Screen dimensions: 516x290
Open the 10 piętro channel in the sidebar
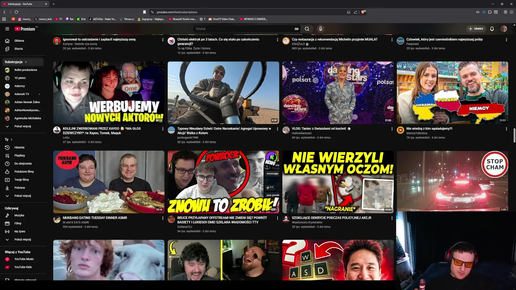click(23, 78)
